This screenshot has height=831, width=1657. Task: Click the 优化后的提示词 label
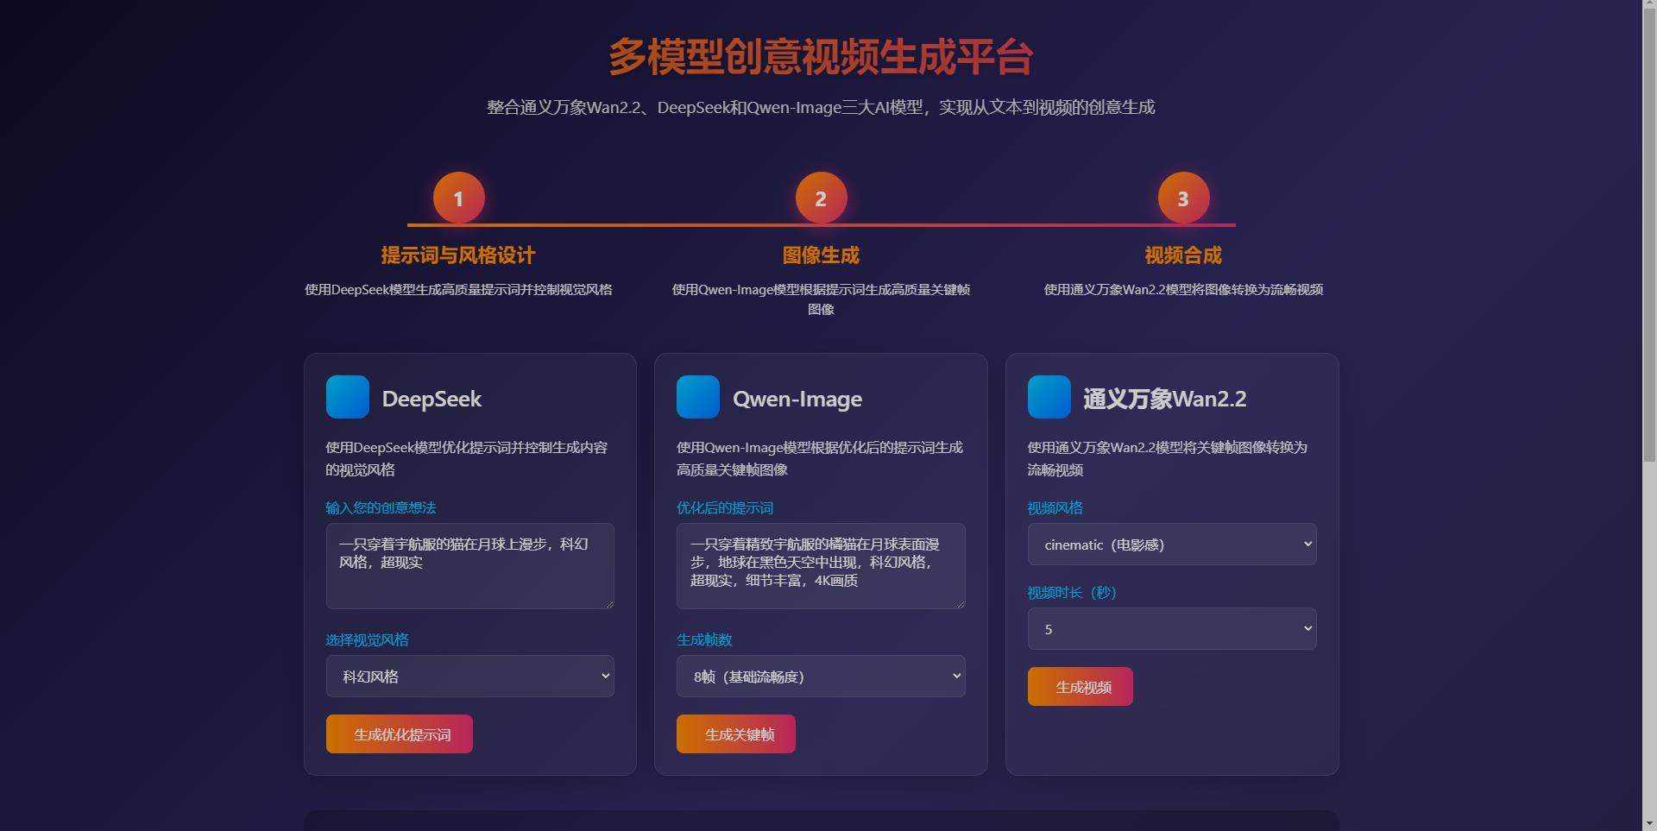coord(725,508)
